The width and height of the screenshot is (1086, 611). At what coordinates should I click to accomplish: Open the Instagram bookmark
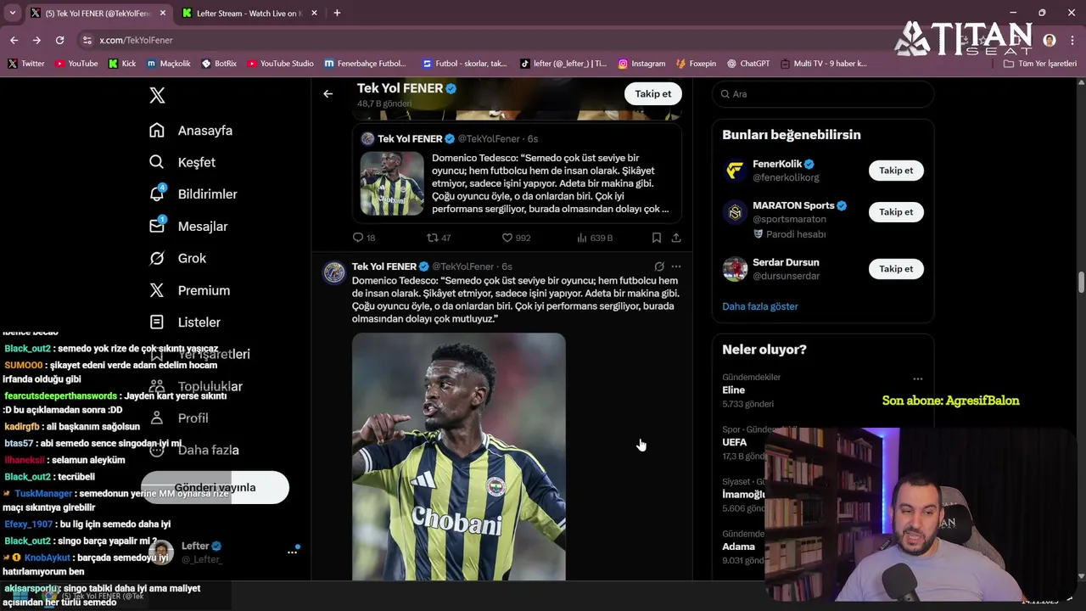[641, 64]
